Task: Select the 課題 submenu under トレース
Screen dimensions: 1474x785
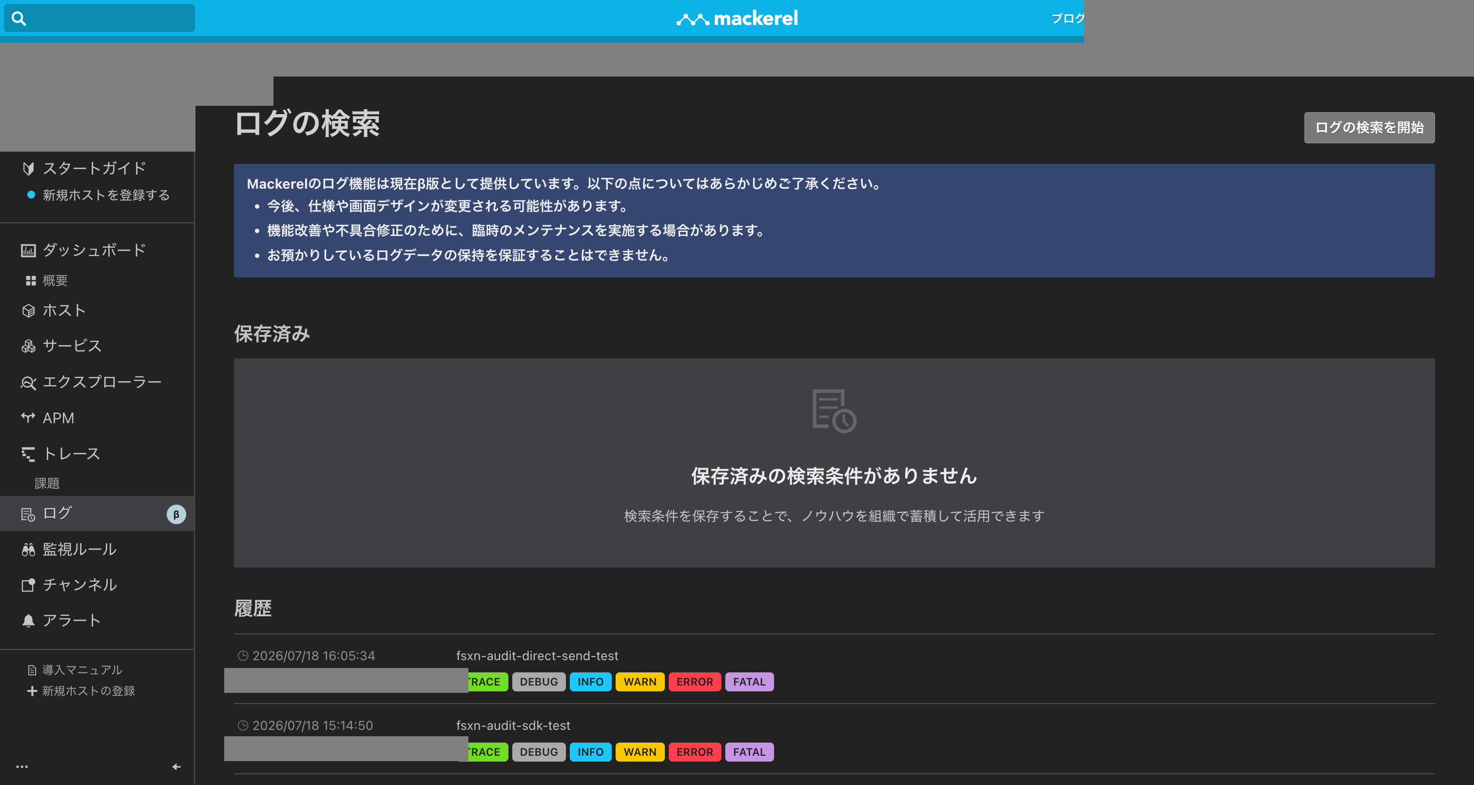Action: coord(47,484)
